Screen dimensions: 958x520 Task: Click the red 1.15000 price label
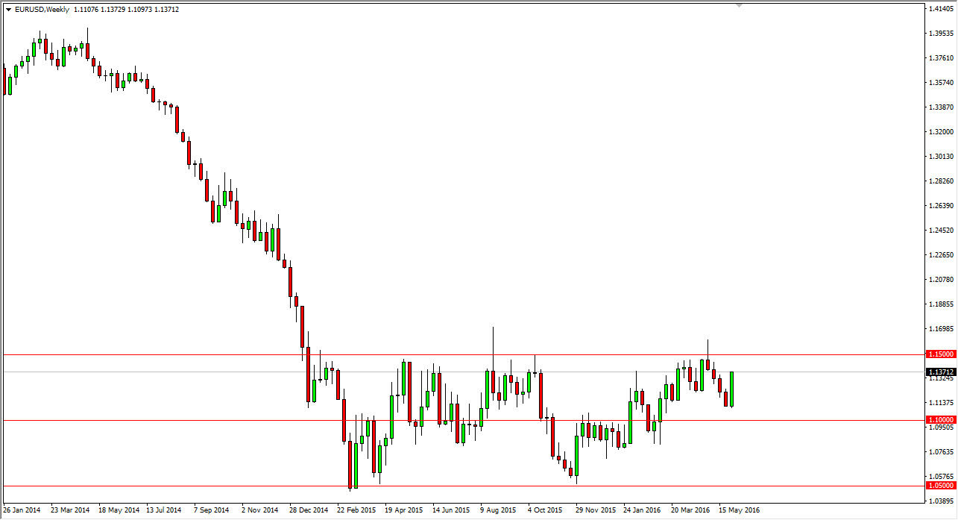(x=941, y=354)
